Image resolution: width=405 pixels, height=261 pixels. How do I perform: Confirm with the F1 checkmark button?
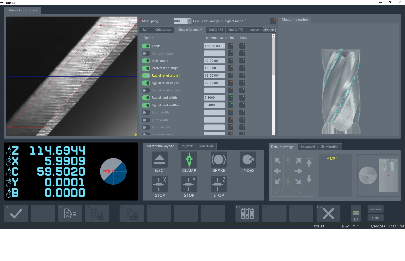(x=16, y=214)
